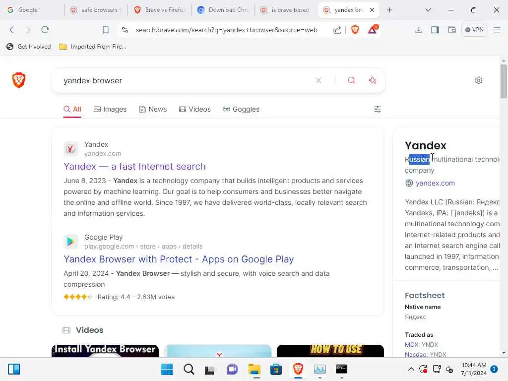Open the Brave Wallet icon
Screen dimensions: 508x381
pos(451,30)
